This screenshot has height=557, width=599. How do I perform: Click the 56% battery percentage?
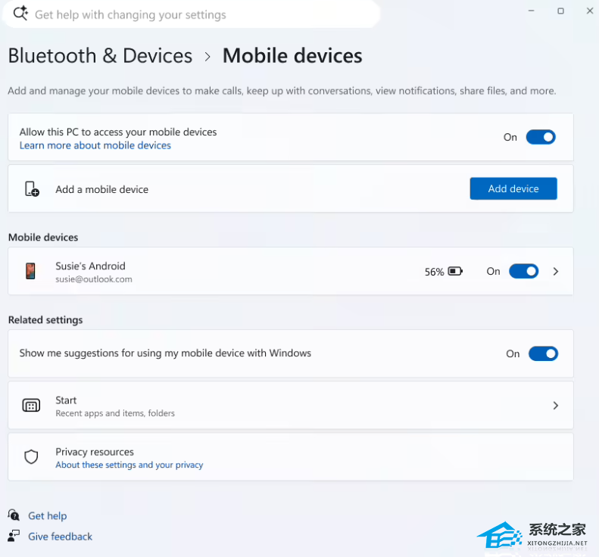pyautogui.click(x=435, y=272)
